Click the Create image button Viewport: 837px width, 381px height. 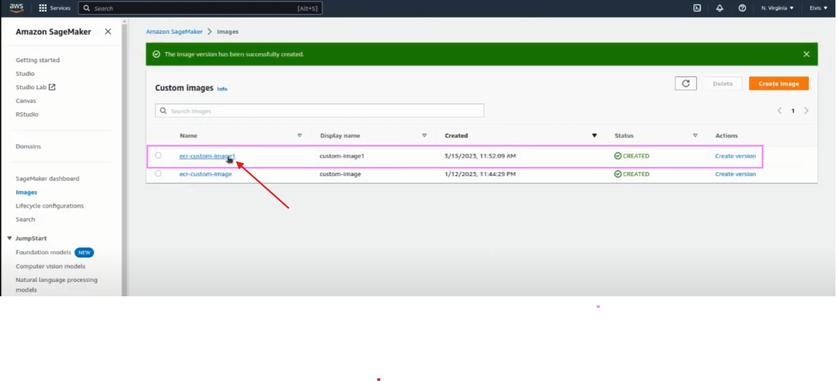[x=778, y=84]
